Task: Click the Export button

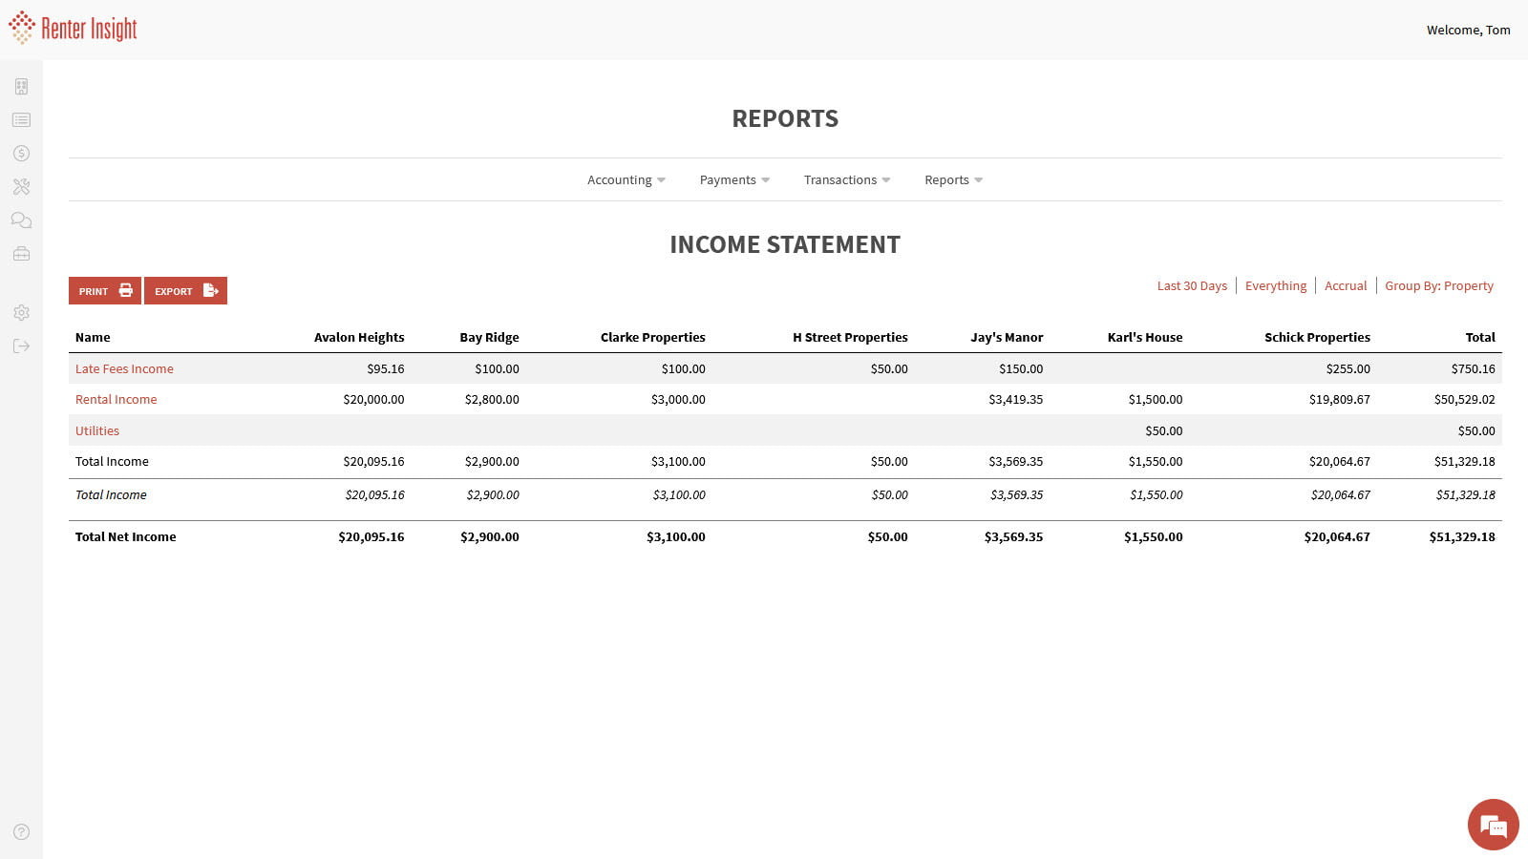Action: [x=185, y=291]
